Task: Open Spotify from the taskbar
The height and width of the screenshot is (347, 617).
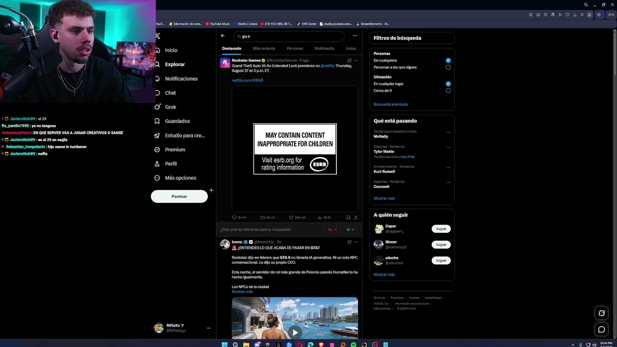Action: point(353,345)
